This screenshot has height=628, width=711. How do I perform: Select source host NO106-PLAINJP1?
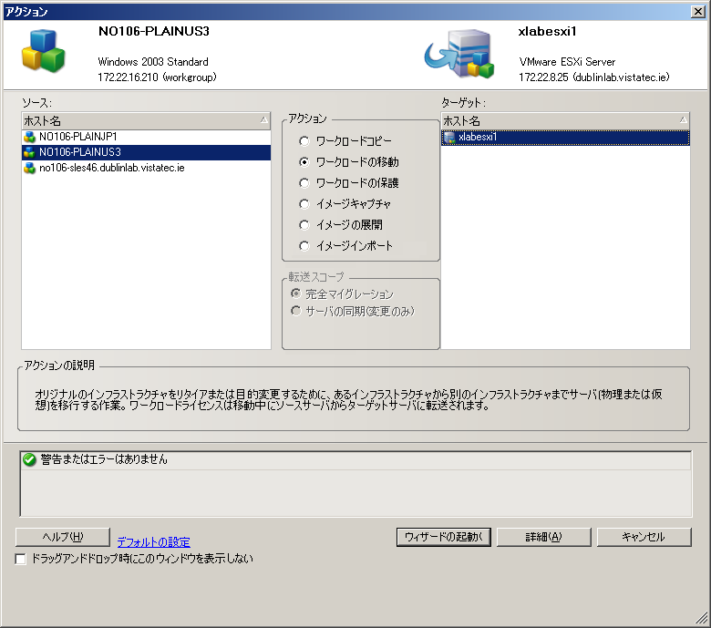tap(146, 137)
